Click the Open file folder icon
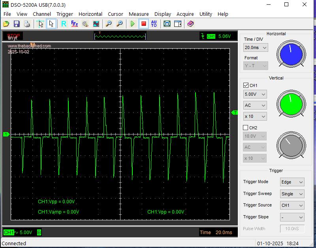The image size is (316, 248). [x=6, y=24]
